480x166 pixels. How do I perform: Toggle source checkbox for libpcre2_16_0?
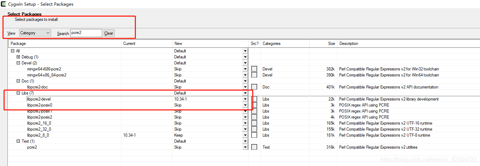(x=254, y=123)
